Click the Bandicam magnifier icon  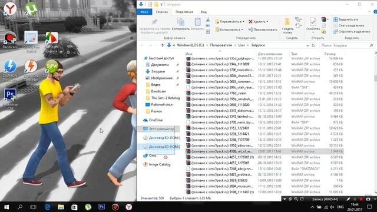pos(296,199)
